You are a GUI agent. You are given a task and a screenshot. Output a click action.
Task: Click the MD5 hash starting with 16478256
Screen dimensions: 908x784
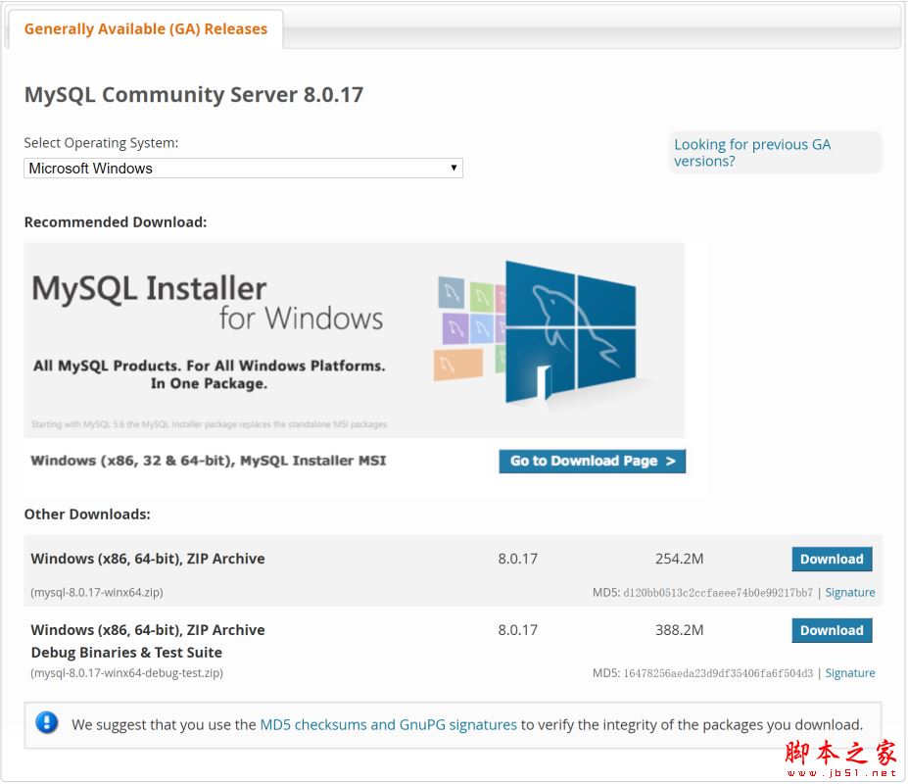(x=718, y=673)
